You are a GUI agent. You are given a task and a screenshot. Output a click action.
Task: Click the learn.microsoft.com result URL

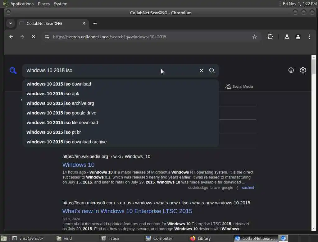156,203
